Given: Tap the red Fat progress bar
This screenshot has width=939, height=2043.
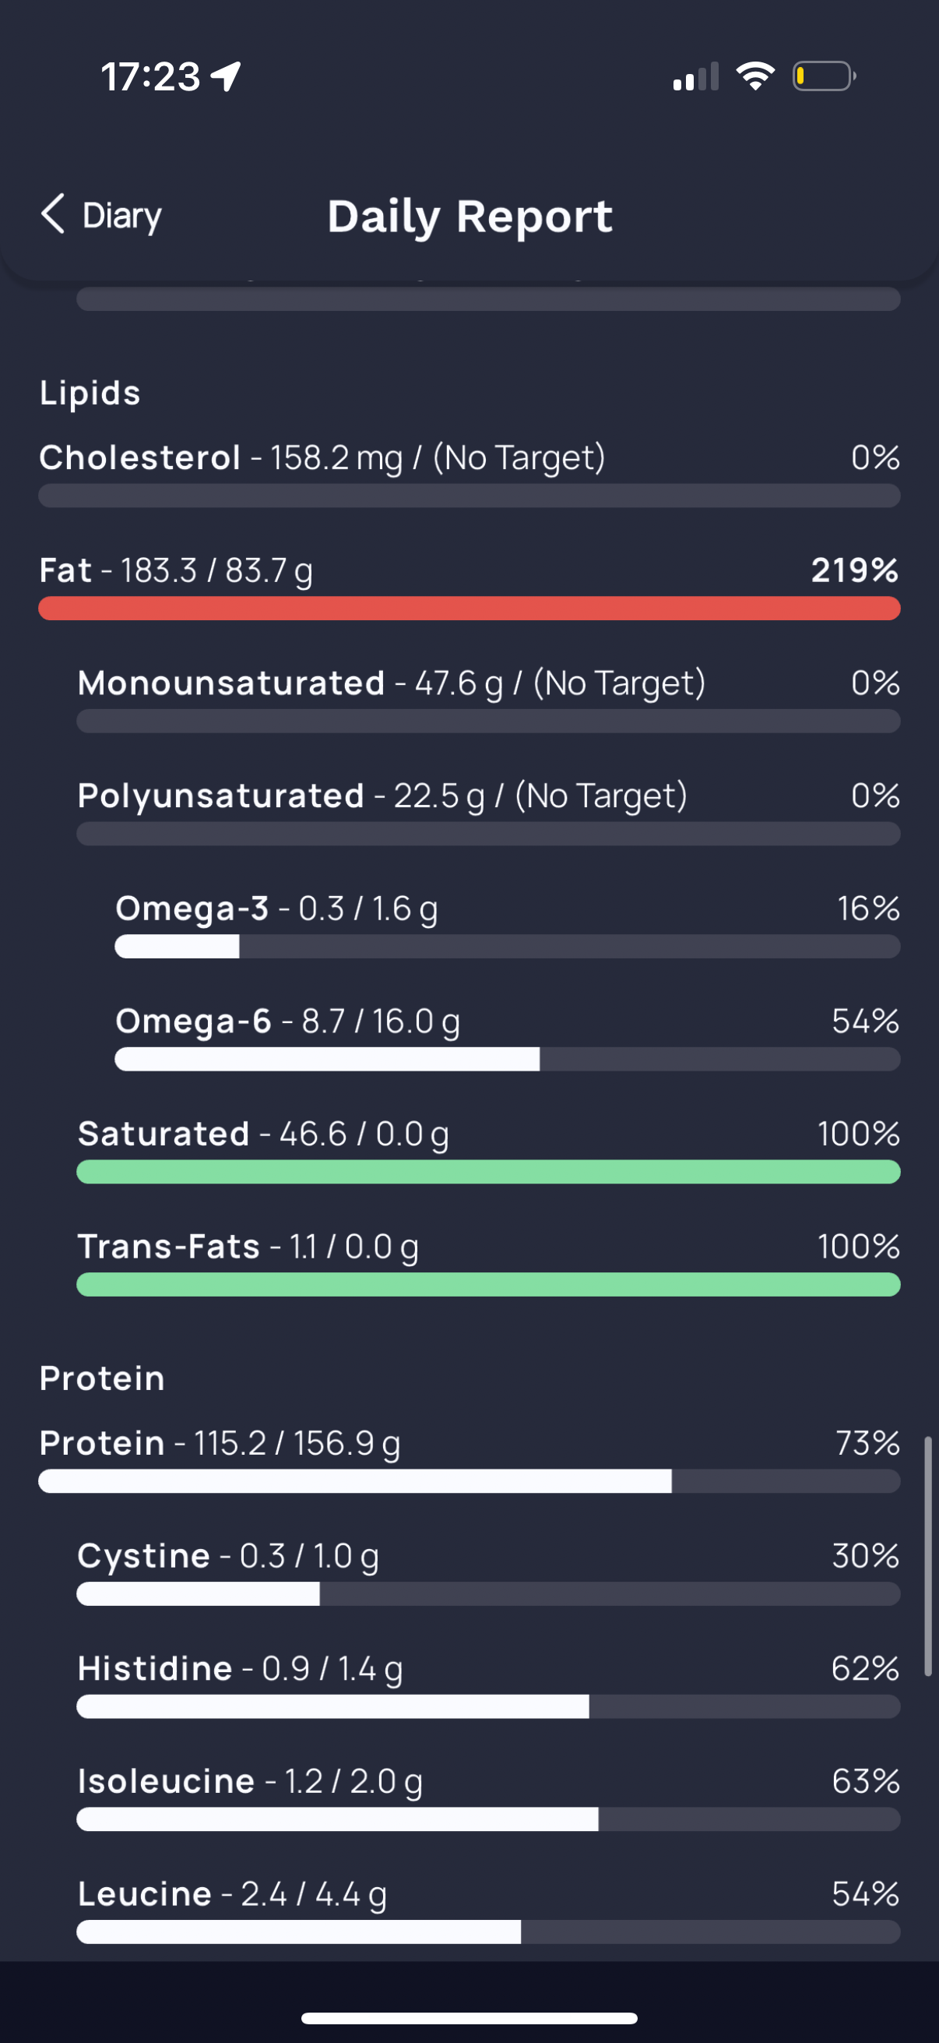Looking at the screenshot, I should click(x=469, y=609).
